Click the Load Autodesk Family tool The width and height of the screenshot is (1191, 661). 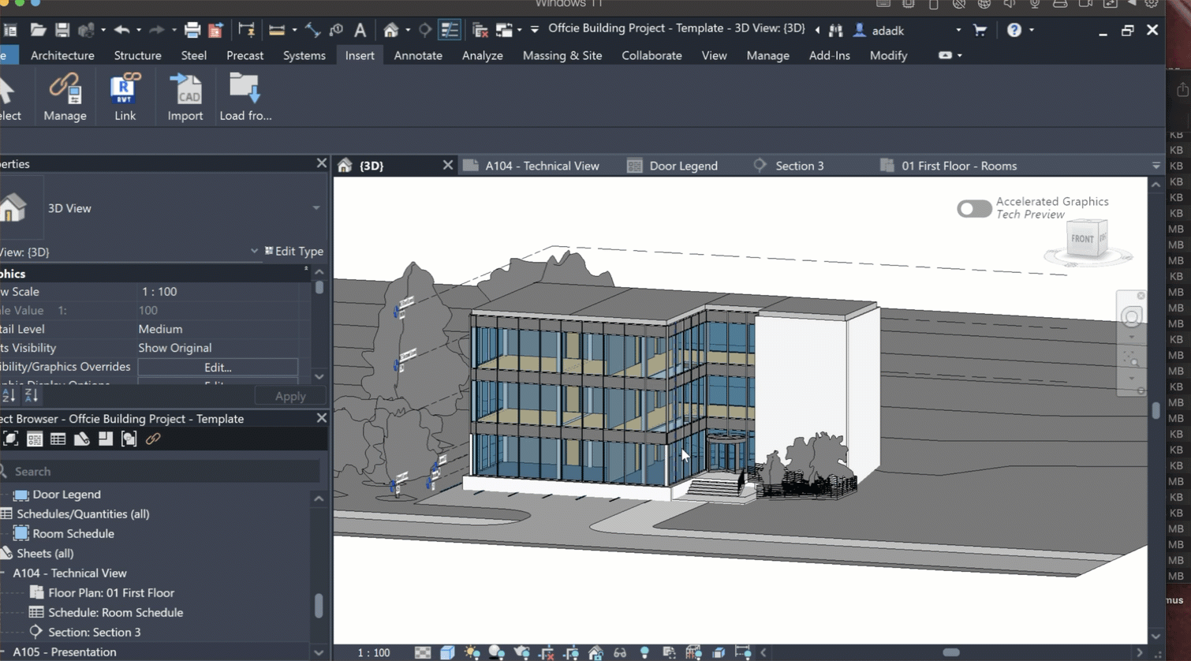[x=245, y=93]
